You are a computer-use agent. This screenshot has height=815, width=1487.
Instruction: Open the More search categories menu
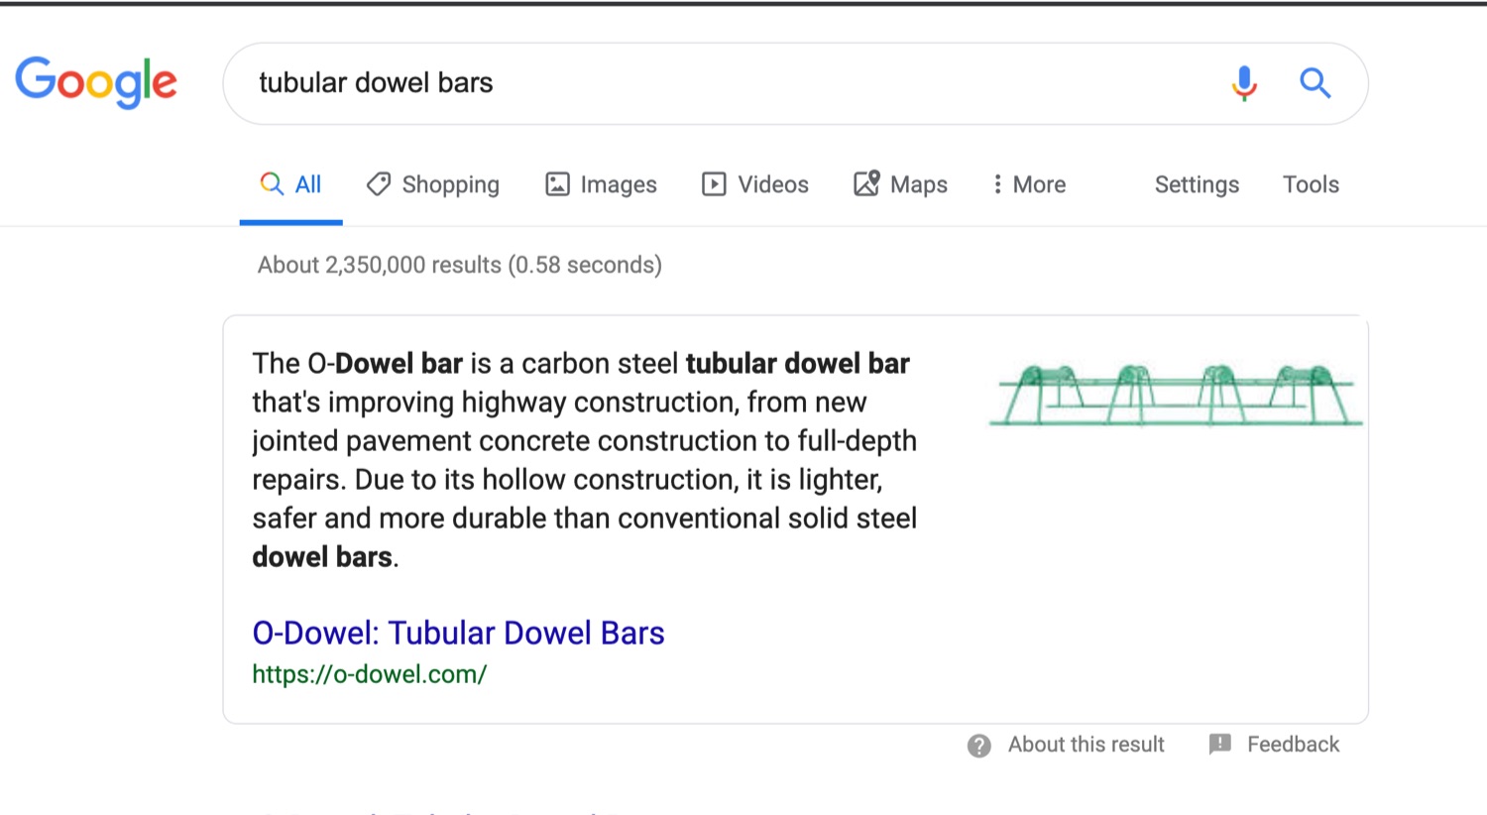[x=1029, y=184]
